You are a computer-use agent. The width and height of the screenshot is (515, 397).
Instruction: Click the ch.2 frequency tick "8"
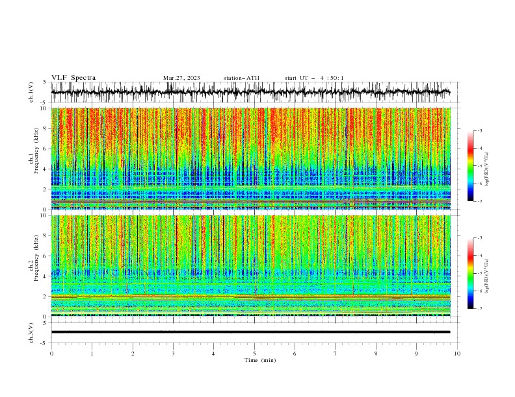point(45,236)
